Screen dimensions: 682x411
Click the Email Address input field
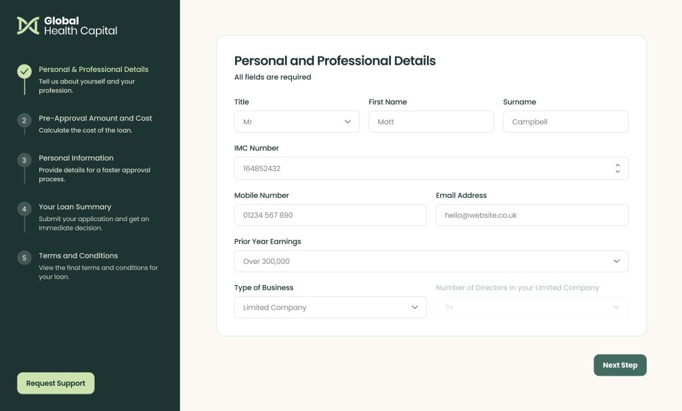click(x=531, y=214)
